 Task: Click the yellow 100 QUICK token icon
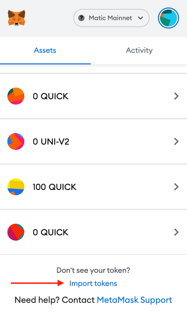16,187
